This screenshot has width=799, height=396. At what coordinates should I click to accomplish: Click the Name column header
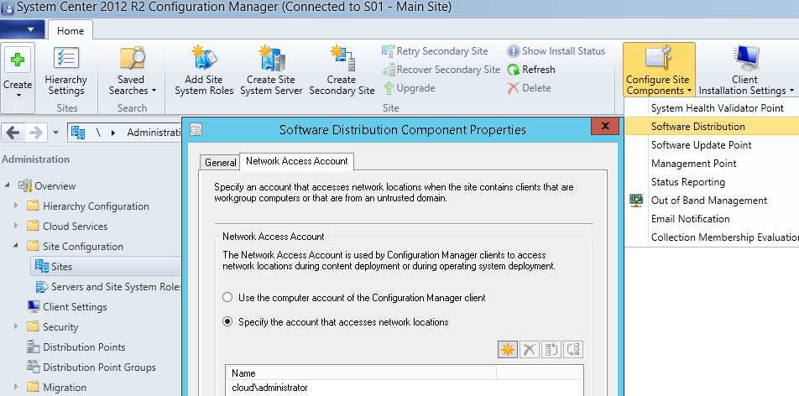click(361, 373)
